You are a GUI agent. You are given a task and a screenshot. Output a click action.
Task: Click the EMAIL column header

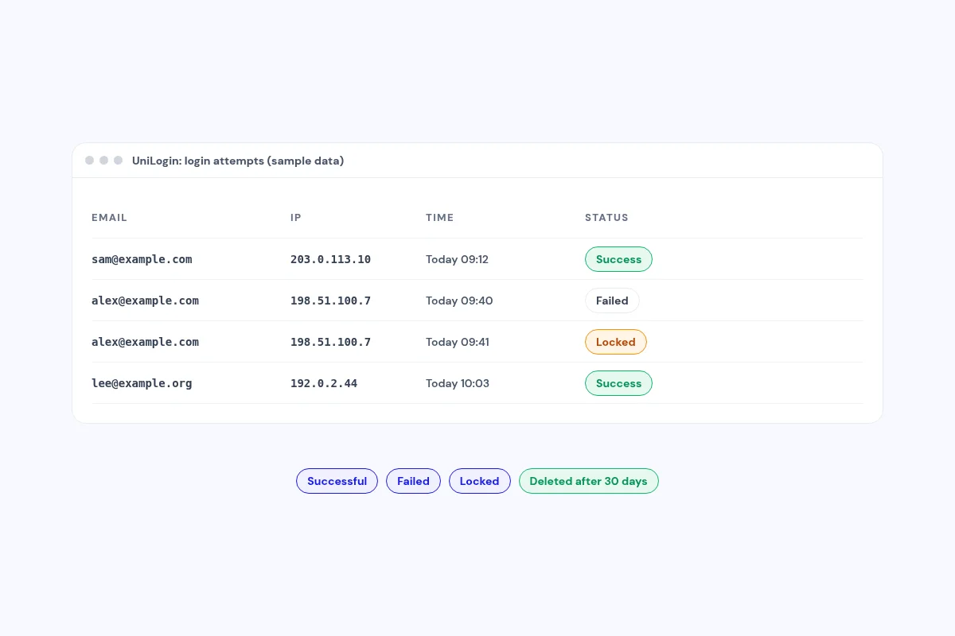coord(109,218)
